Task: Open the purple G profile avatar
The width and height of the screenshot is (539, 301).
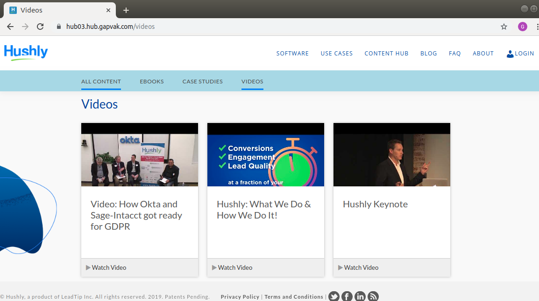Action: coord(523,27)
